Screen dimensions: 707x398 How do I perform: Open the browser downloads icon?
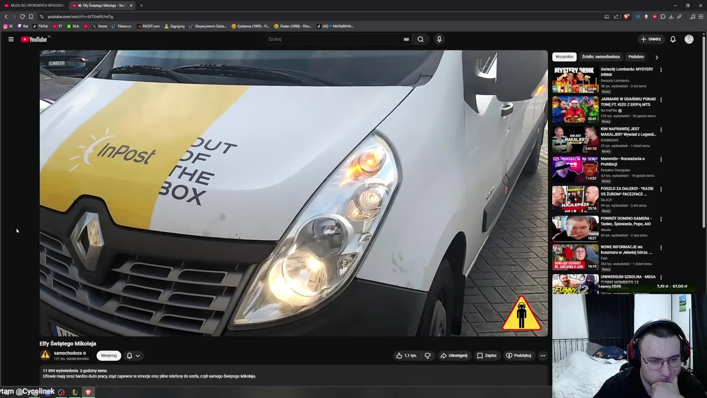[x=671, y=17]
